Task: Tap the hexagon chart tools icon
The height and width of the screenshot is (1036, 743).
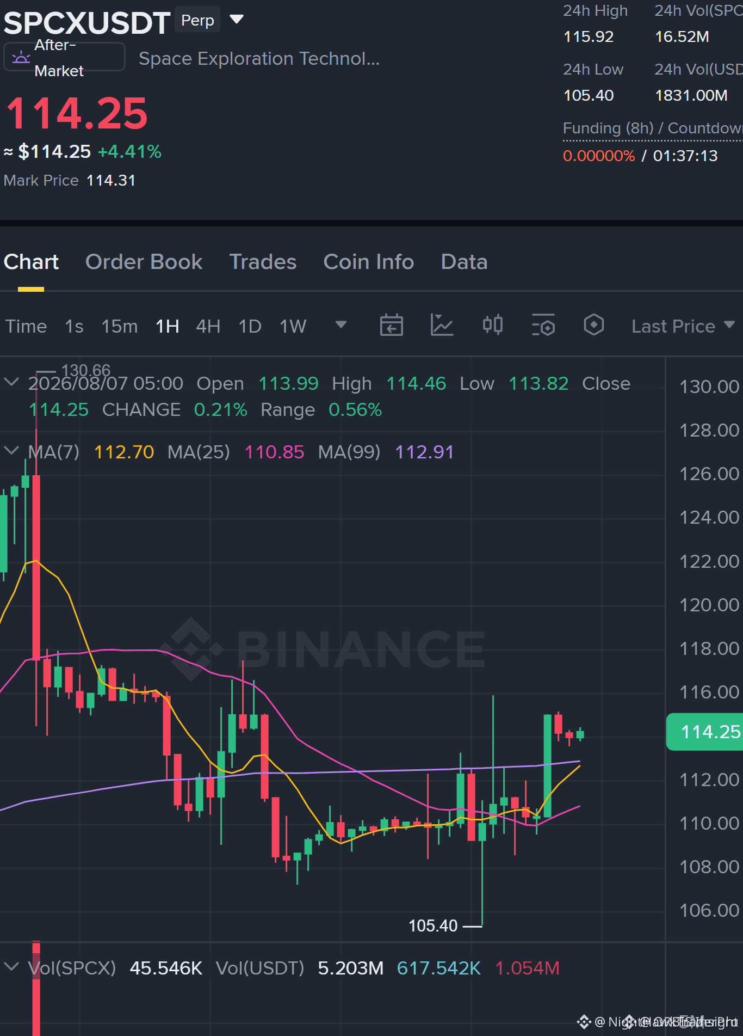Action: tap(593, 325)
